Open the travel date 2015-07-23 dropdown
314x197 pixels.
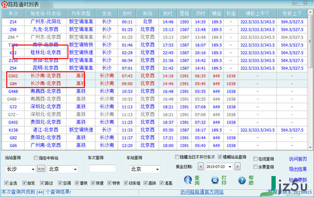click(230, 167)
